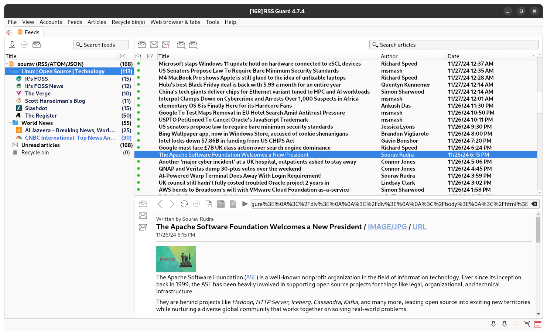Toggle fullscreen article view icon at bottom right
The image size is (547, 335).
pos(527,324)
